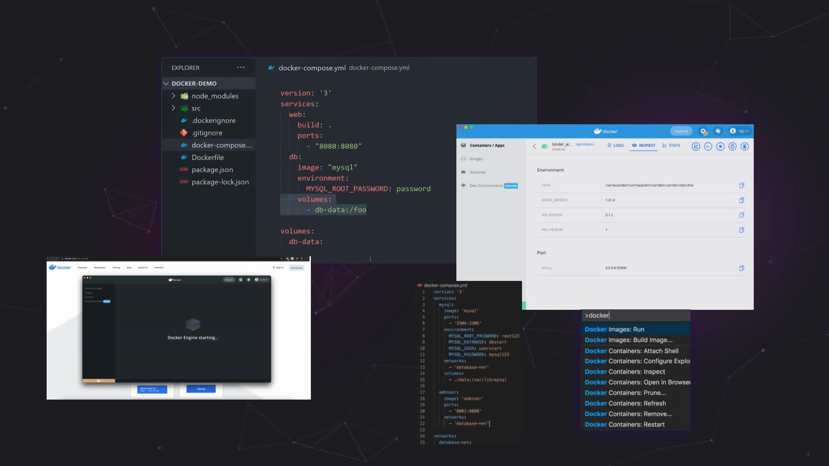829x466 pixels.
Task: Stop the running container
Action: click(x=720, y=147)
